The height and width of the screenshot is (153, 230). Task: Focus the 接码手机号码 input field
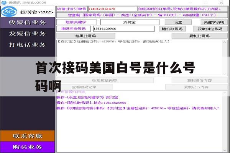[124, 29]
